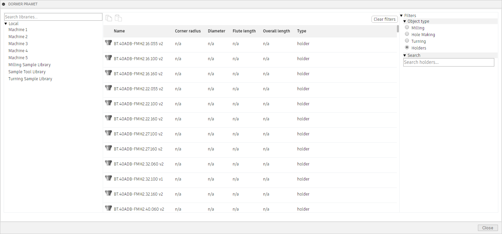Collapse the Object type section
Viewport: 502px width, 234px height.
[x=405, y=21]
